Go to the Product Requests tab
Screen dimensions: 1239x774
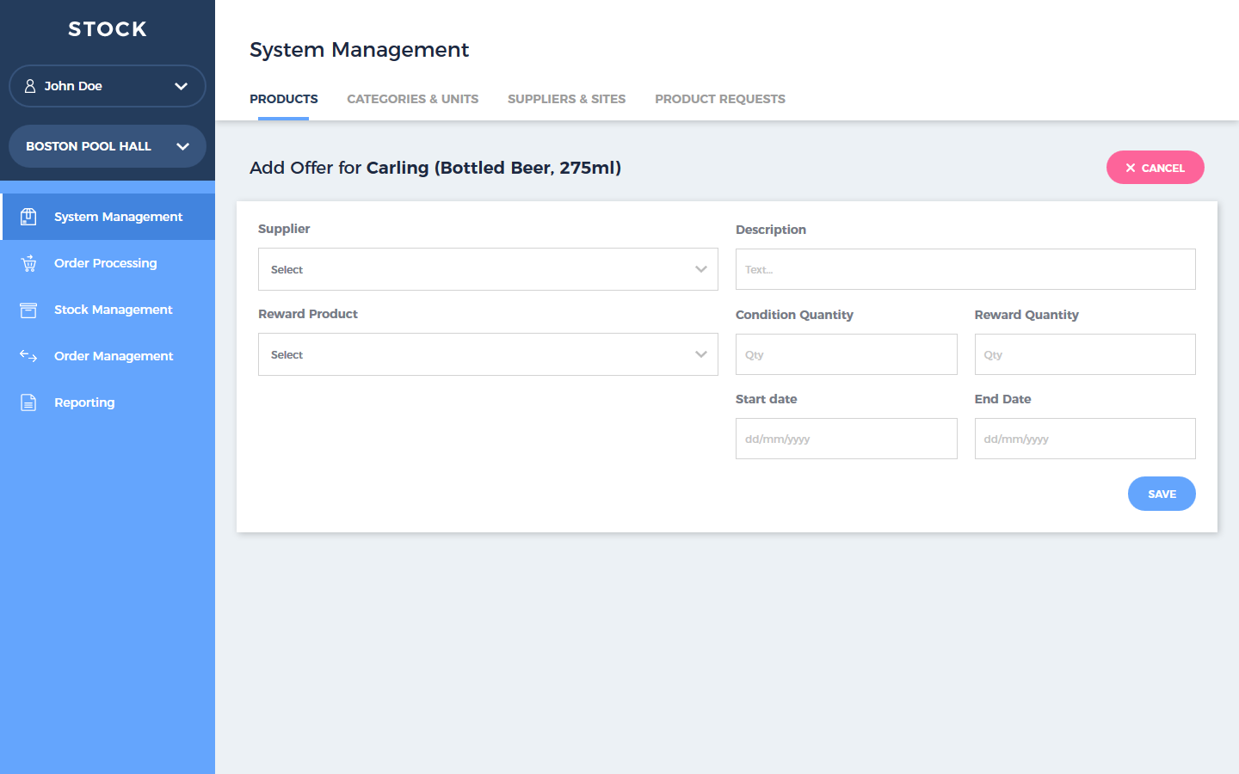click(719, 99)
